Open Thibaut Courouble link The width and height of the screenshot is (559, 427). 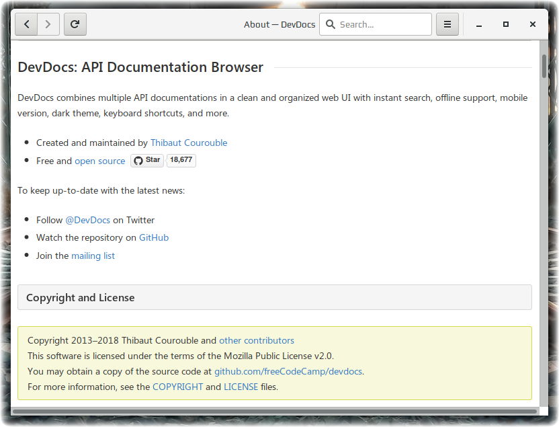coord(189,143)
